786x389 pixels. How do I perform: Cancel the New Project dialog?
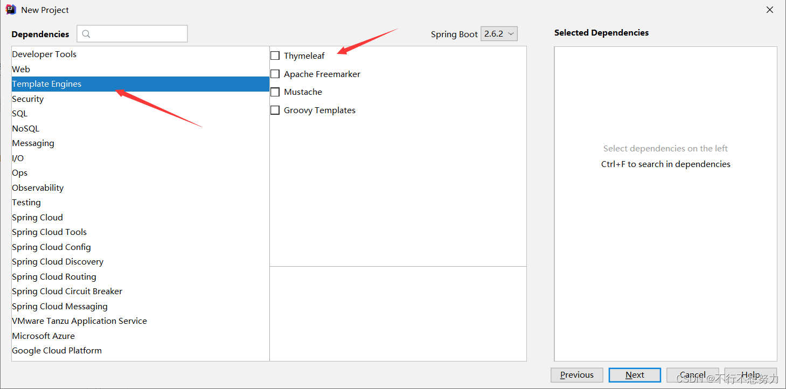pyautogui.click(x=693, y=375)
